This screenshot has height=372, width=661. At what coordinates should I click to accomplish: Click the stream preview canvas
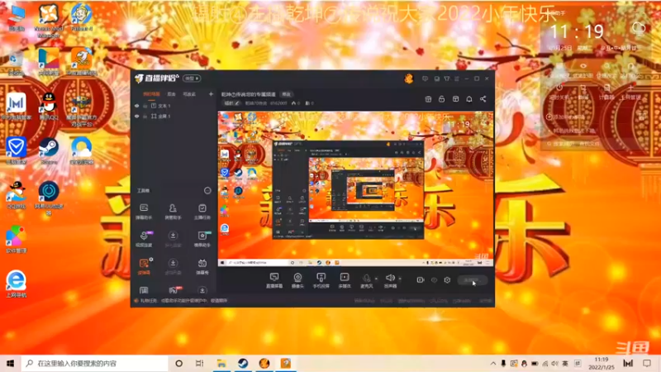coord(355,188)
